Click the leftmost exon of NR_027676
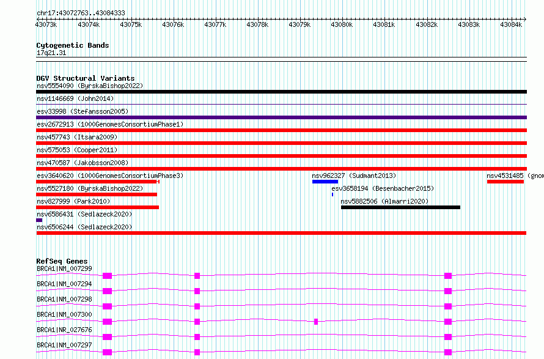Image resolution: width=544 pixels, height=359 pixels. pyautogui.click(x=107, y=337)
